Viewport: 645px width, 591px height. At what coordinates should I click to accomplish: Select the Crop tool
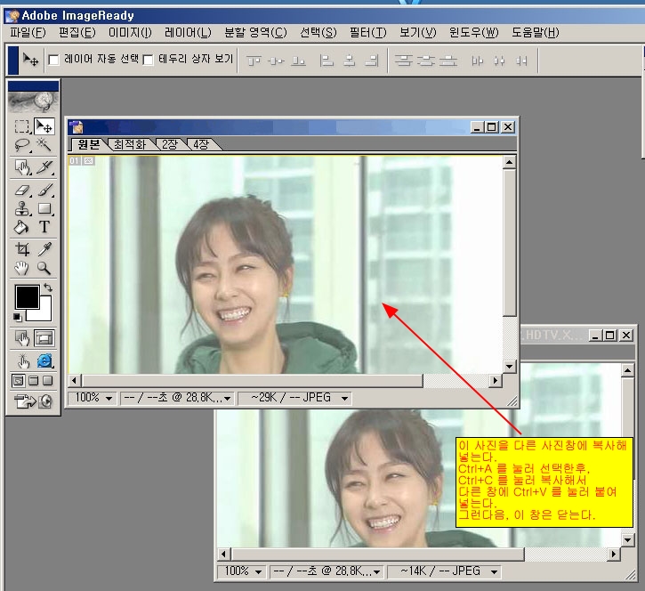[x=22, y=249]
